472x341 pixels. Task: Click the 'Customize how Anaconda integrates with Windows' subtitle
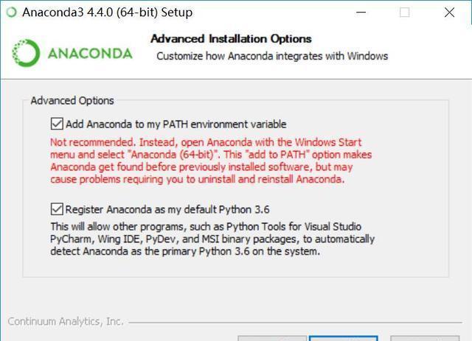pos(272,56)
